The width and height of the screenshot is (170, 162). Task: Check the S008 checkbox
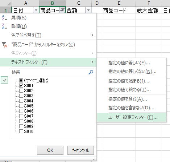[21, 121]
